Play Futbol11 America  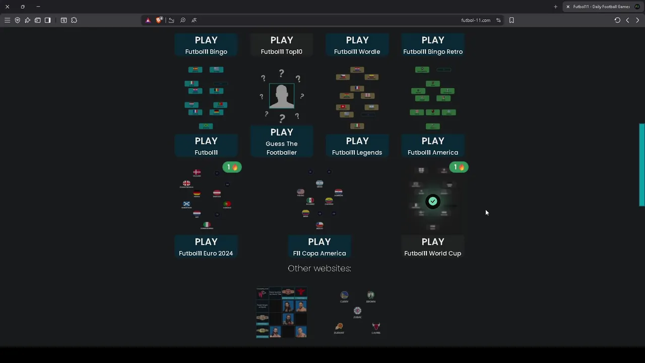[x=433, y=146]
